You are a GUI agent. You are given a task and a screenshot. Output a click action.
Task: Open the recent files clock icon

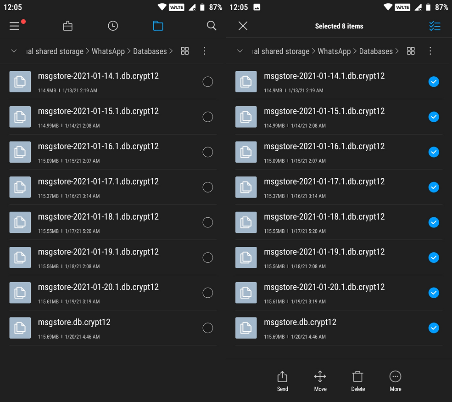pos(113,26)
